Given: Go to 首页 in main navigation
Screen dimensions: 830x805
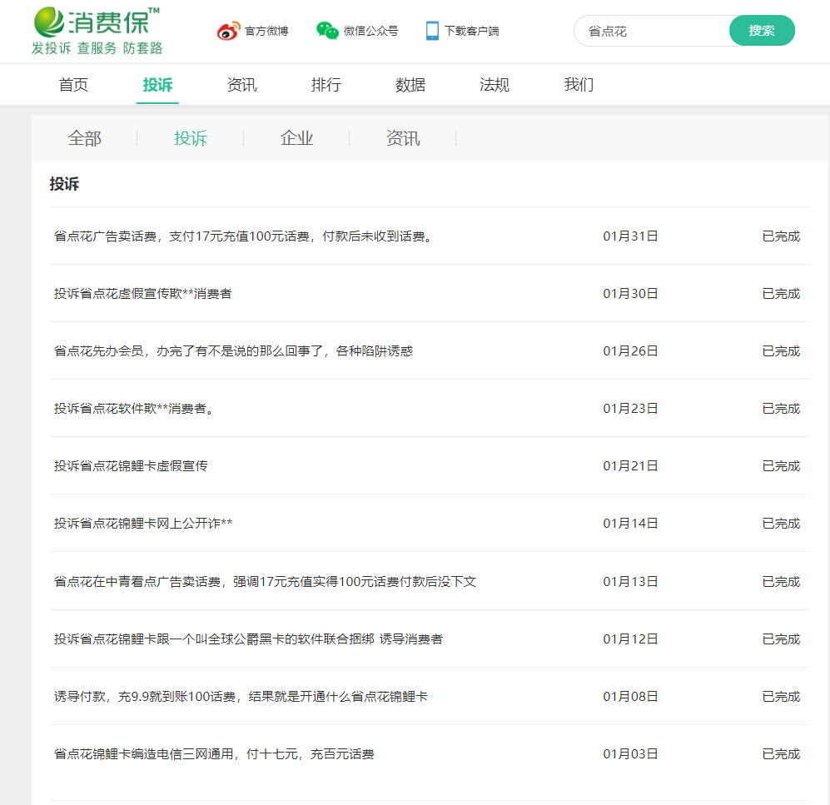Looking at the screenshot, I should (73, 85).
